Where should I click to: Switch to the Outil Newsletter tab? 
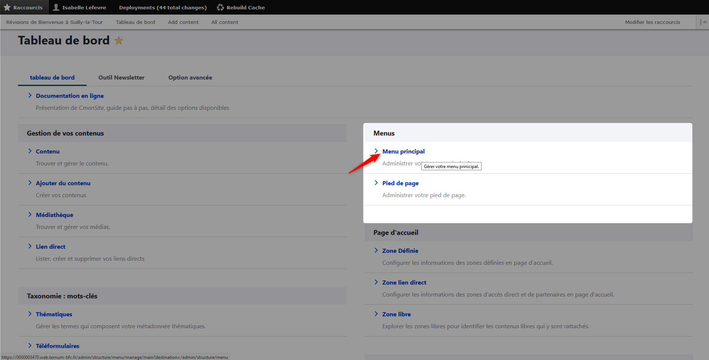(121, 78)
